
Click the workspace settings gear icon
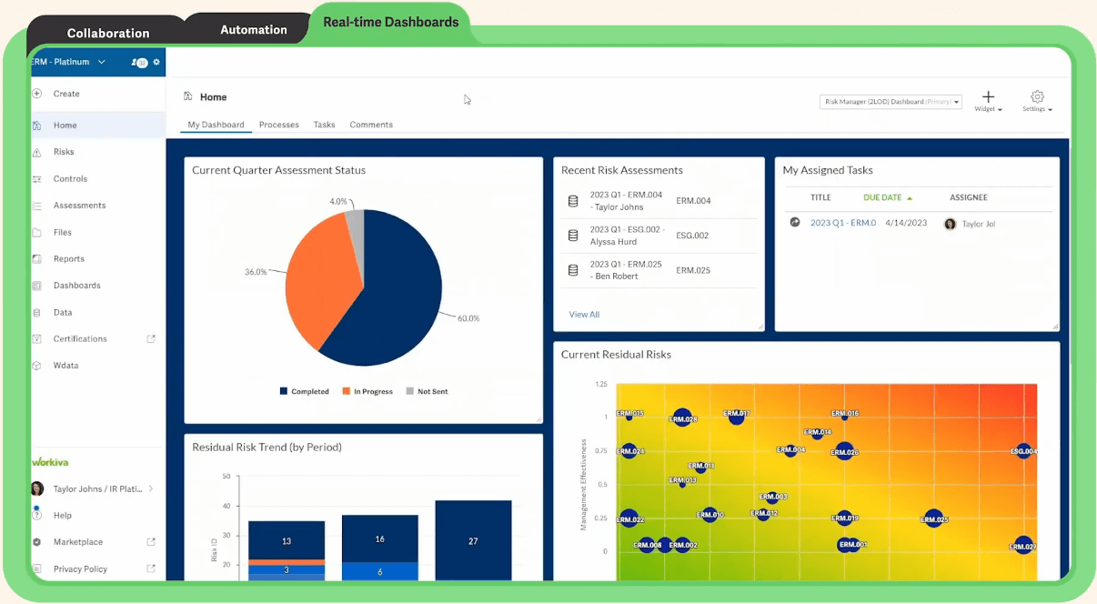(156, 62)
